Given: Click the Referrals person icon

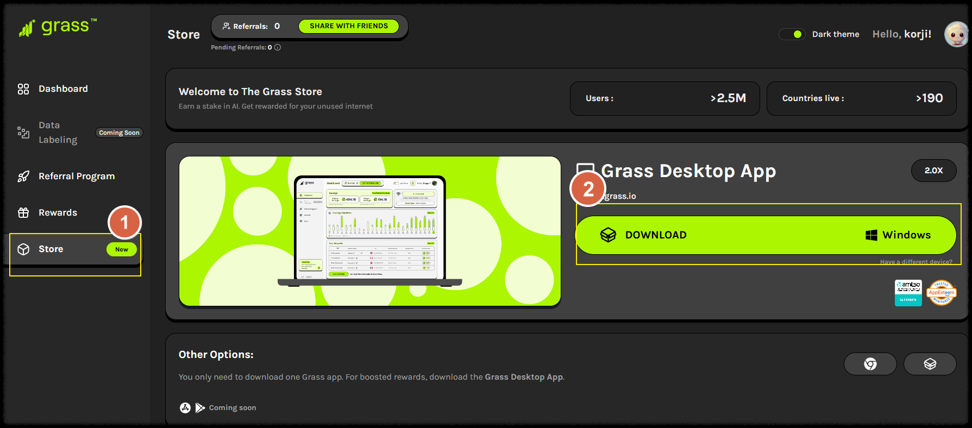Looking at the screenshot, I should tap(226, 26).
